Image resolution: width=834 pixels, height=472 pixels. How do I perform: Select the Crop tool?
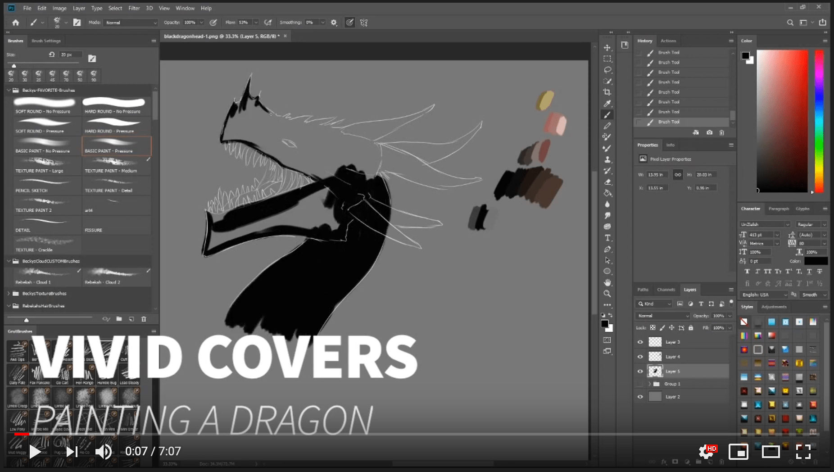pyautogui.click(x=607, y=92)
